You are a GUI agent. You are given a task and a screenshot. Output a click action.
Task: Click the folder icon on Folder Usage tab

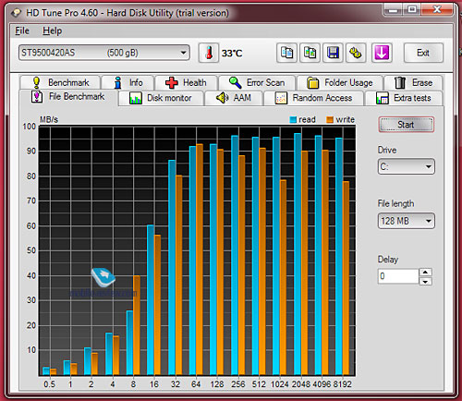[x=313, y=82]
